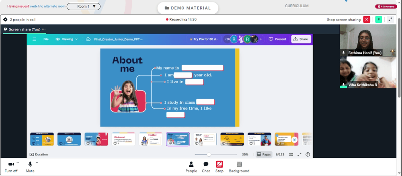Click the I study in class blank
402x176 pixels.
click(205, 102)
